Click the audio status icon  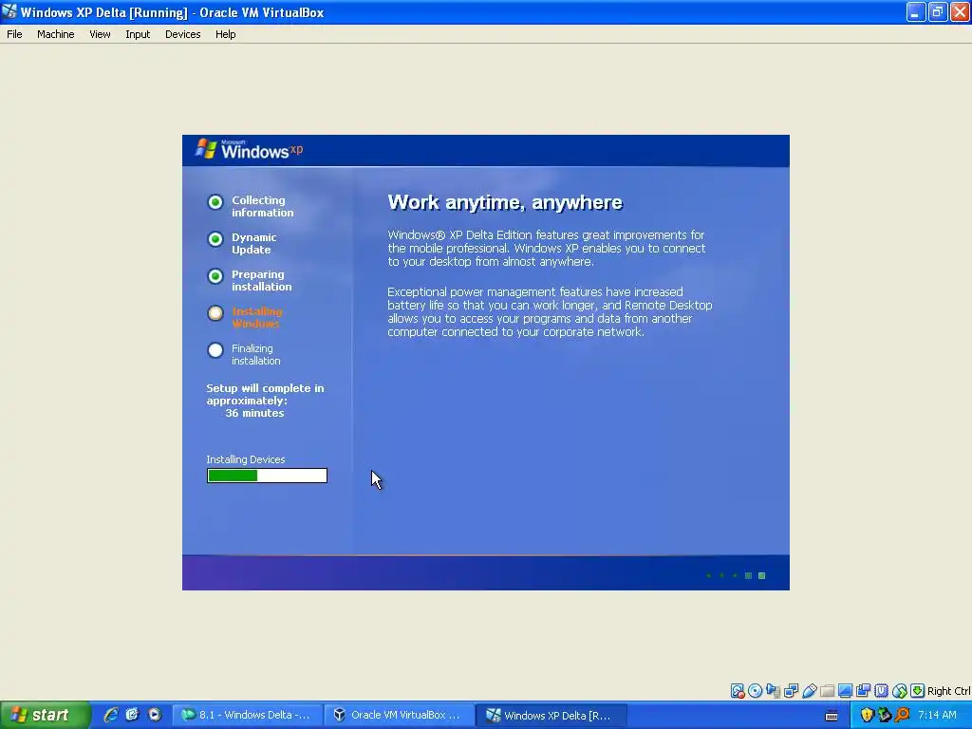coord(773,691)
